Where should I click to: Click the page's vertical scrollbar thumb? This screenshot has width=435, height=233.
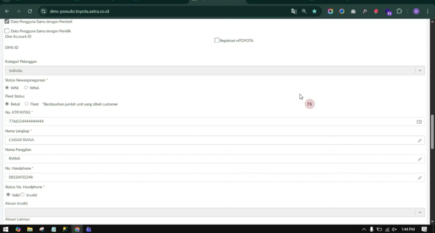432,131
